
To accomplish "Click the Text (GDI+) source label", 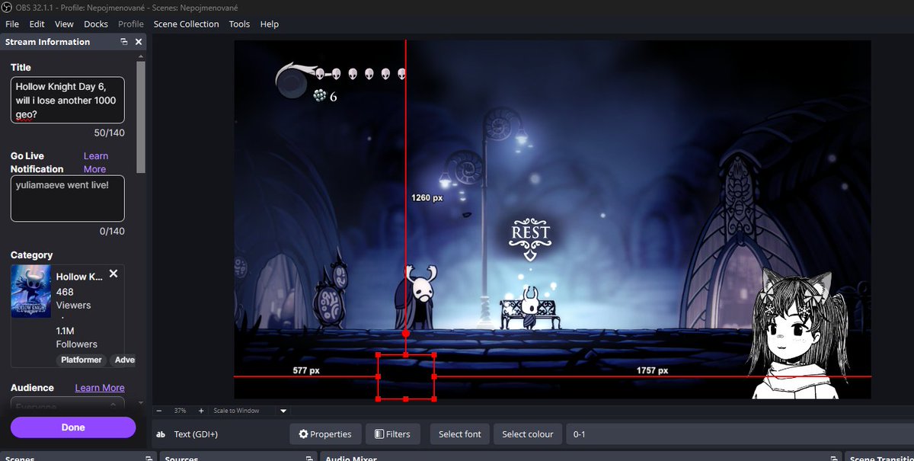I will (196, 434).
